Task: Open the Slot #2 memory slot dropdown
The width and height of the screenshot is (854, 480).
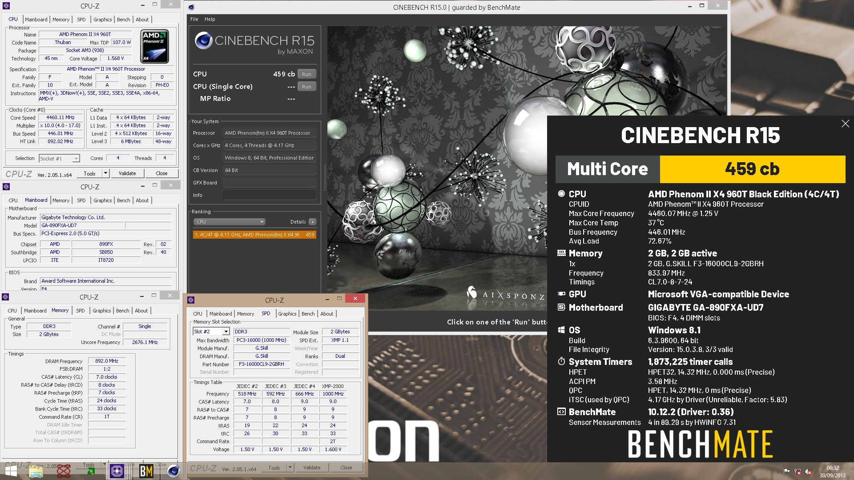Action: (226, 332)
